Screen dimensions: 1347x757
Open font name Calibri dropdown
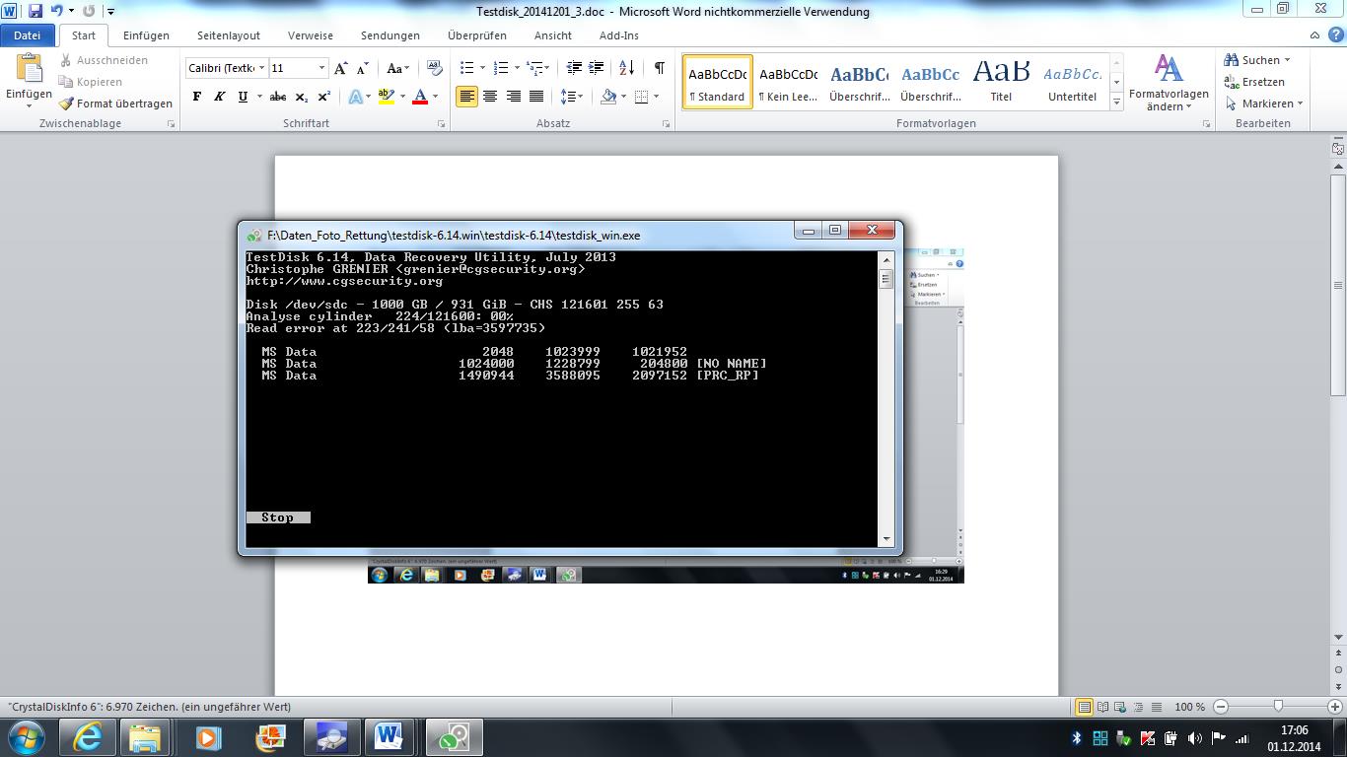click(x=261, y=68)
